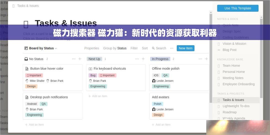Image resolution: width=270 pixels, height=135 pixels.
Task: Click the iOS tag on Offline mode polish
Action: pyautogui.click(x=156, y=75)
